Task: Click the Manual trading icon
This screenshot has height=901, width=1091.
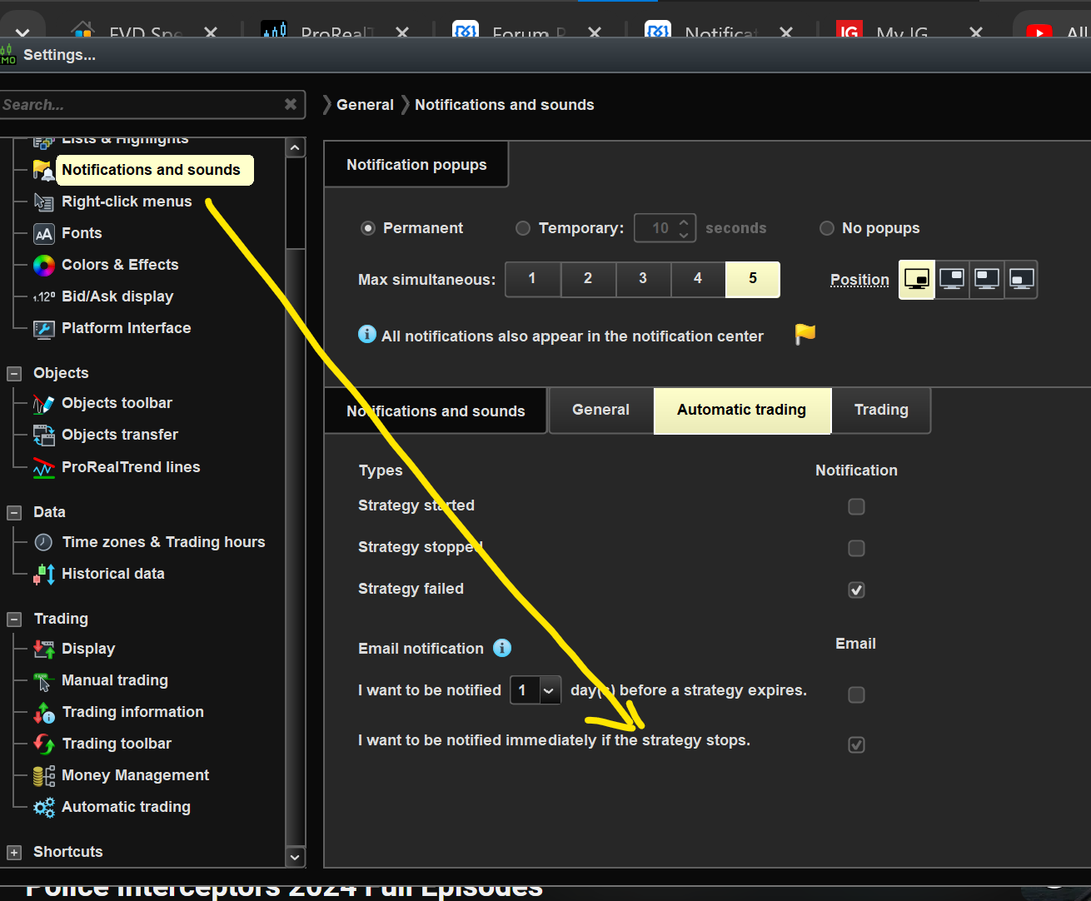Action: coord(43,681)
